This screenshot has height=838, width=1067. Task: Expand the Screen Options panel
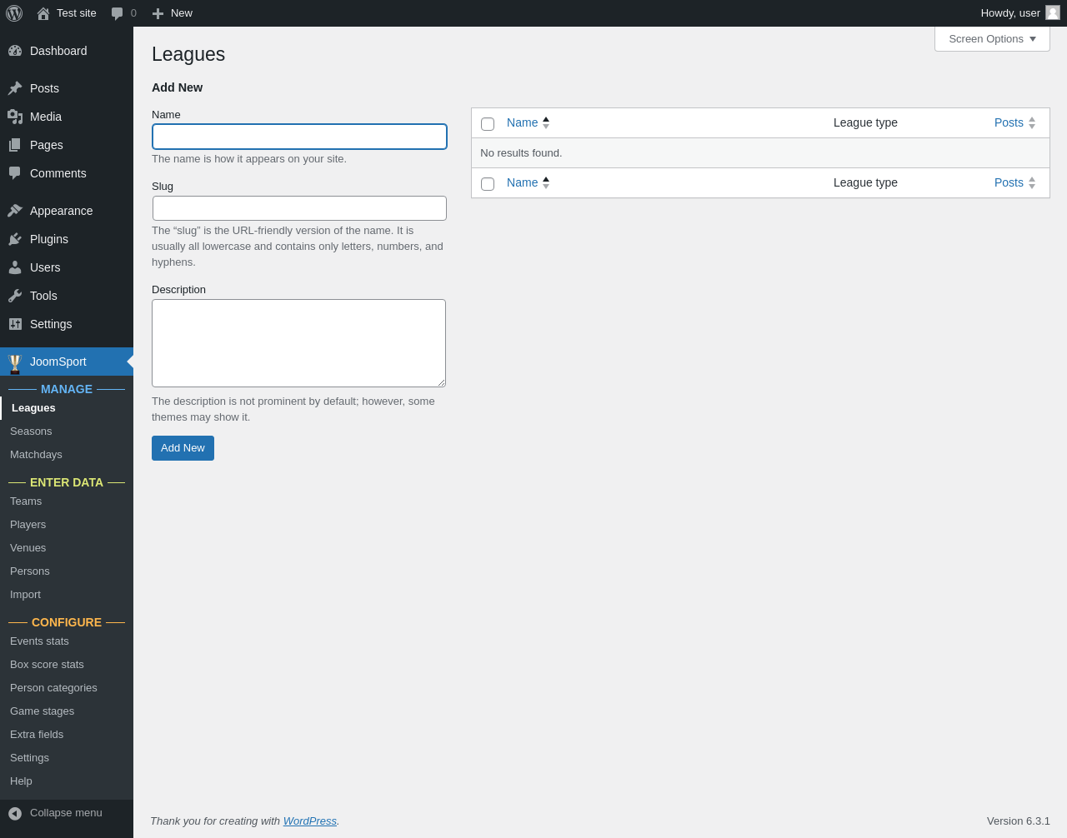(x=992, y=39)
